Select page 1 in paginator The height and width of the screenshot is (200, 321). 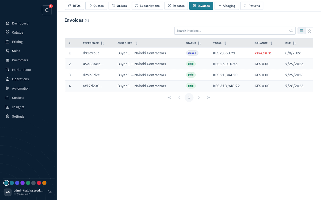click(189, 98)
